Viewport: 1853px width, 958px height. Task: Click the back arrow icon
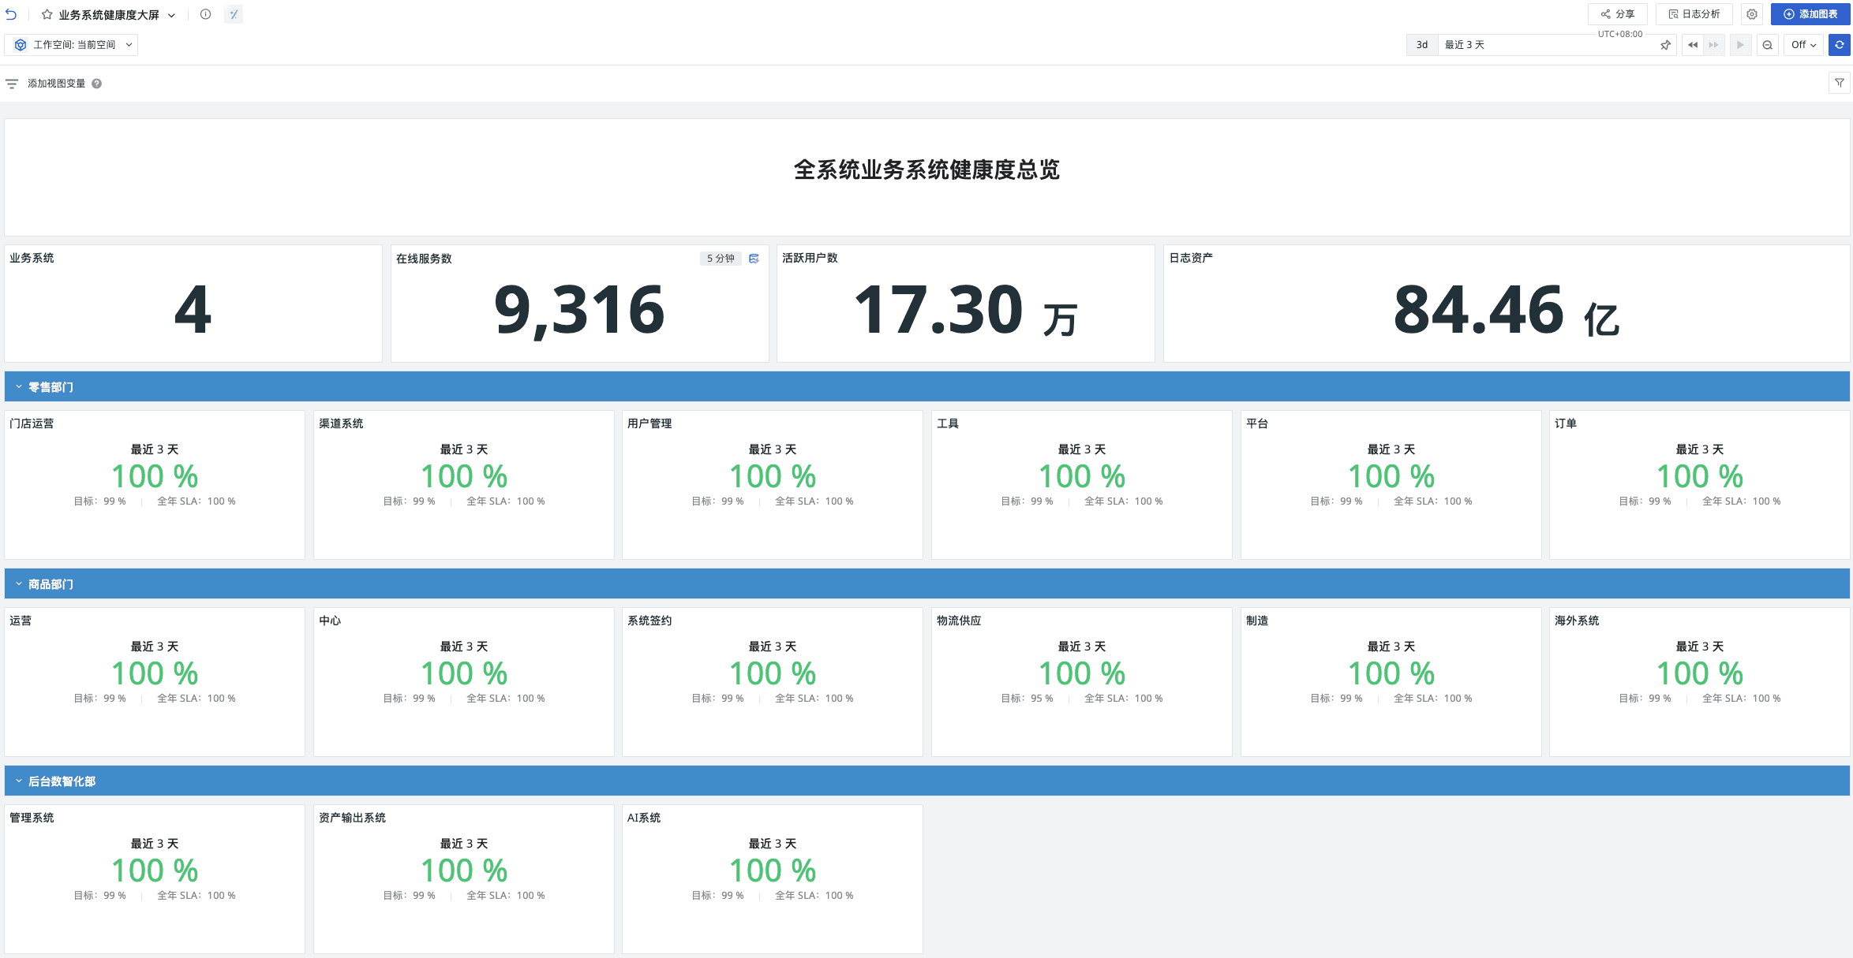11,14
